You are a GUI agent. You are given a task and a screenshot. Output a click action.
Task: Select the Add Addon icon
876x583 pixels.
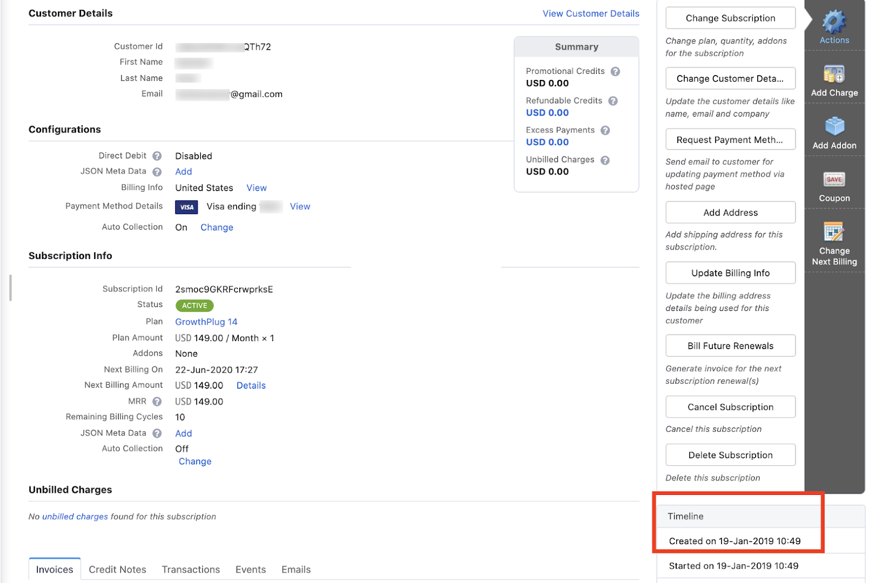coord(834,127)
